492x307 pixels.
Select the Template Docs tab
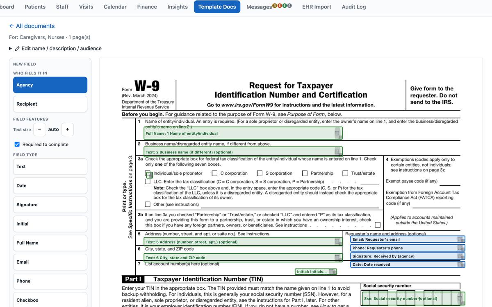[217, 7]
